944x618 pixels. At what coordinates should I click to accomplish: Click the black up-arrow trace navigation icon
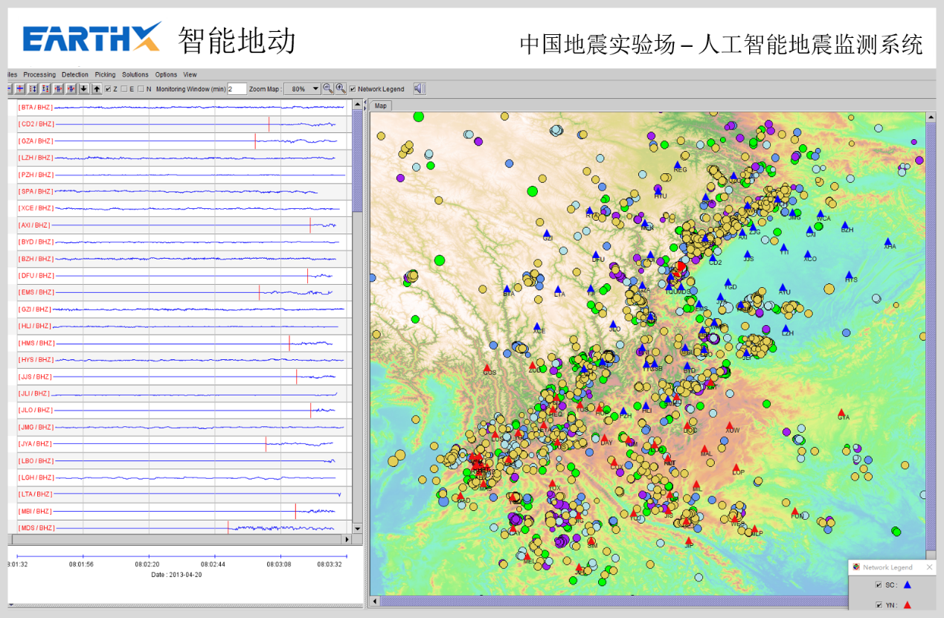click(97, 89)
